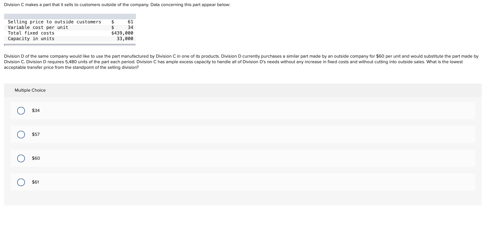Click the value 34 in the table
502x228 pixels.
coord(130,27)
